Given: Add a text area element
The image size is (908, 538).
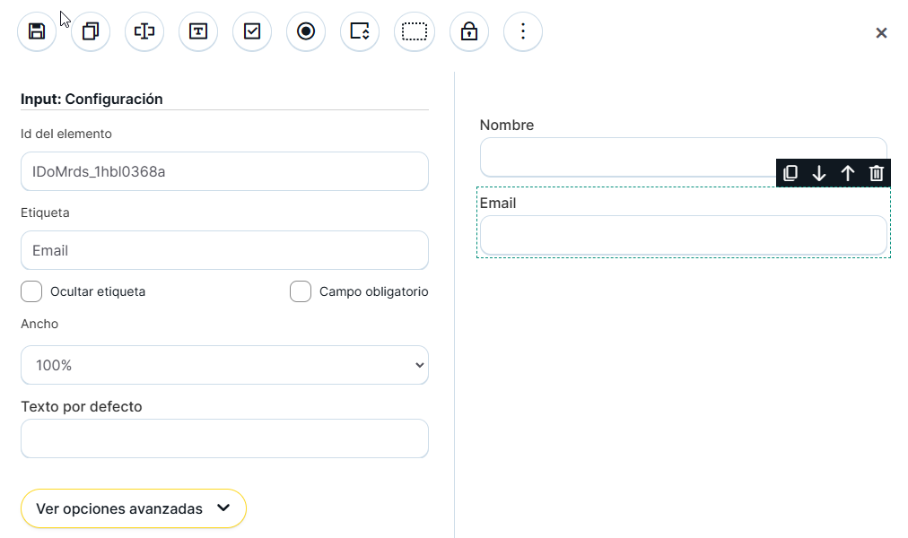Looking at the screenshot, I should 198,31.
